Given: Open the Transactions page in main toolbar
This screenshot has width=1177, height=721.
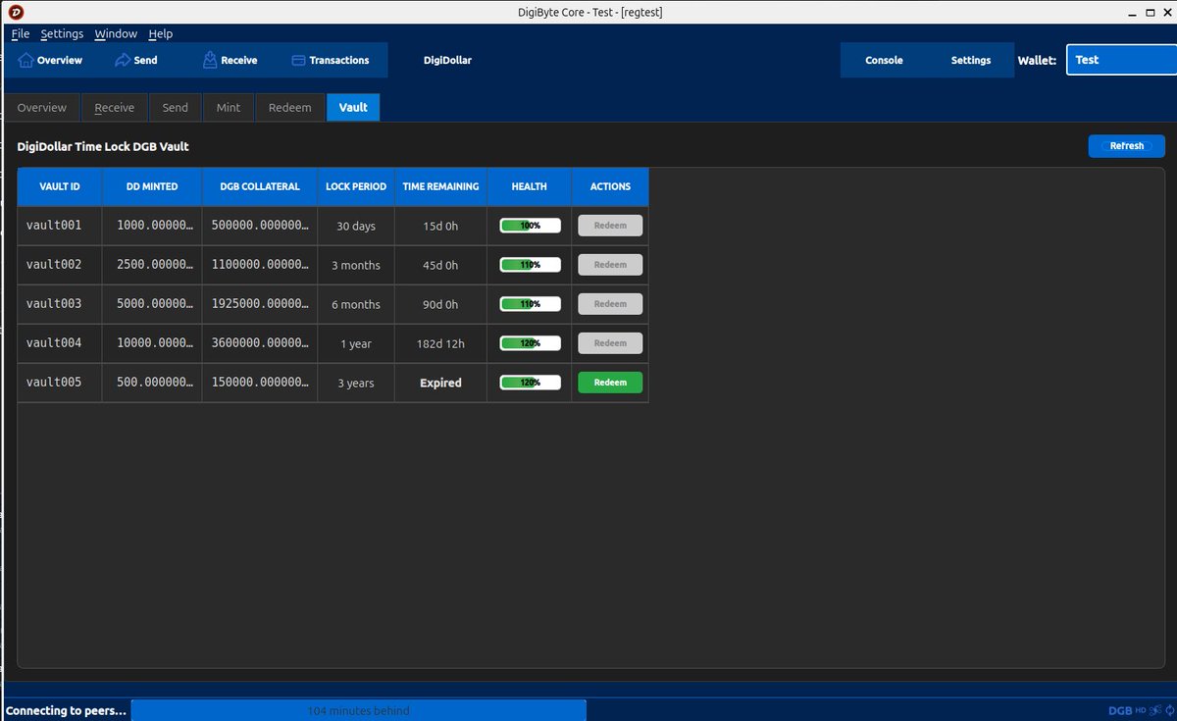Looking at the screenshot, I should coord(331,60).
